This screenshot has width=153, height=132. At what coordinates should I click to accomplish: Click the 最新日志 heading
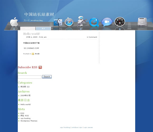pos(24,100)
